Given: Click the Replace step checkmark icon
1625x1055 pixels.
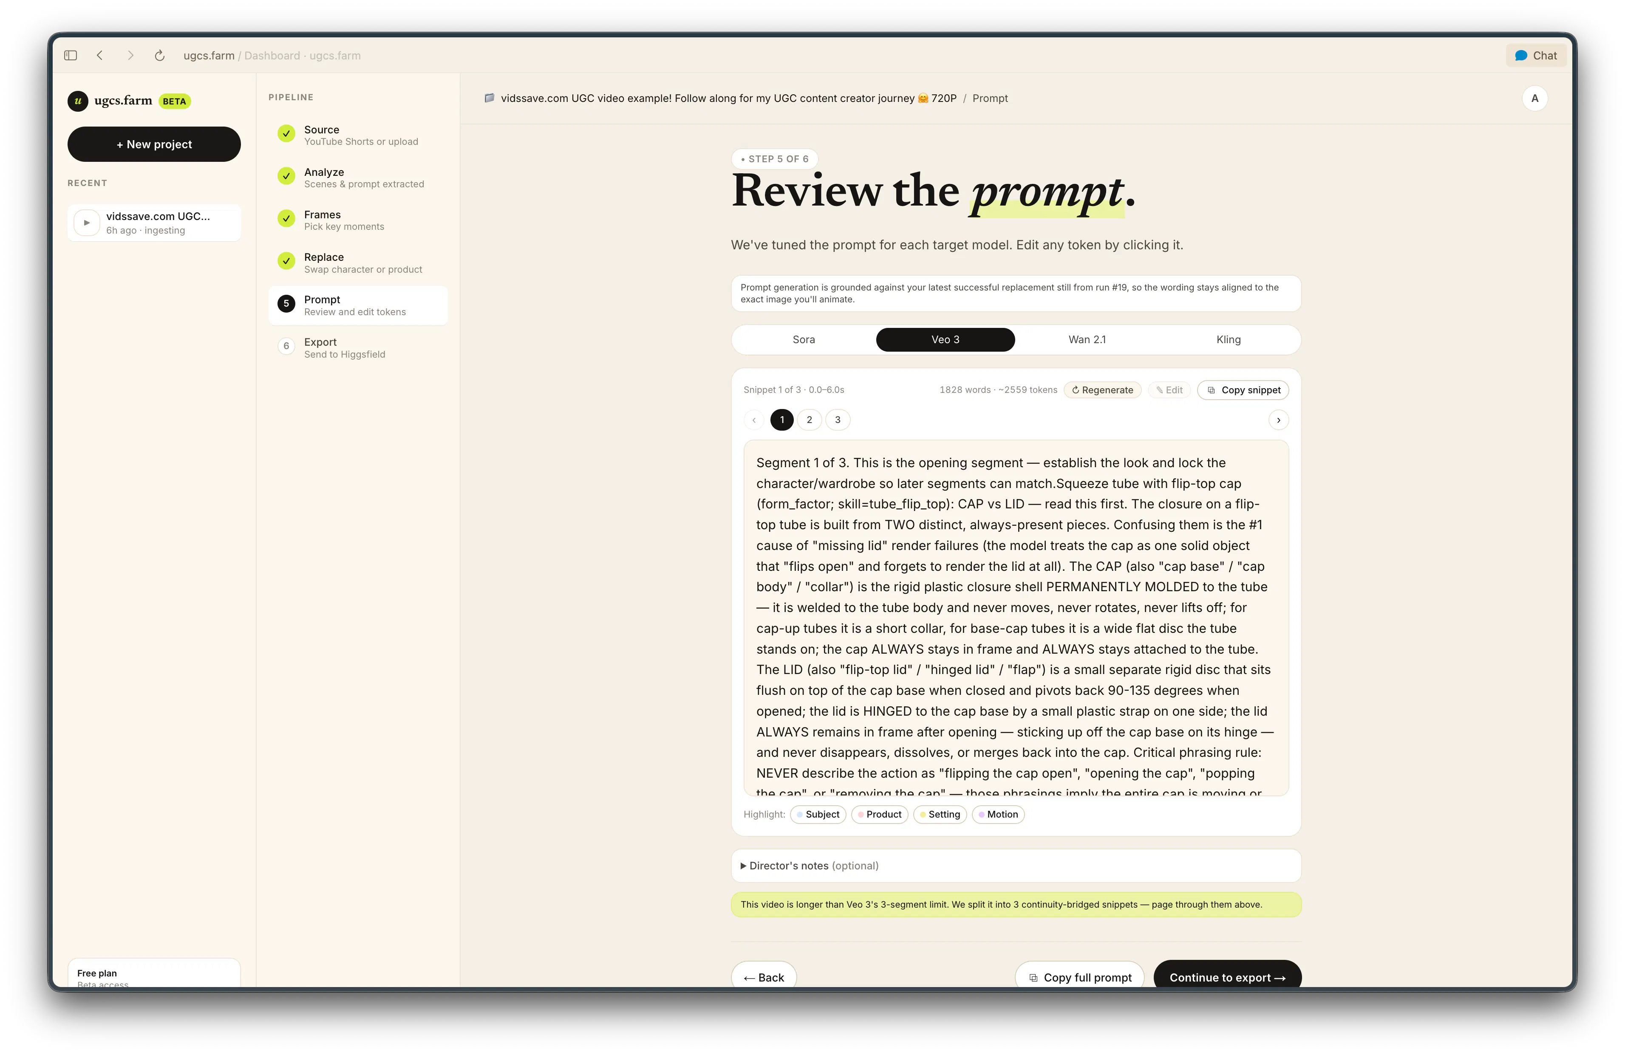Looking at the screenshot, I should (x=286, y=261).
